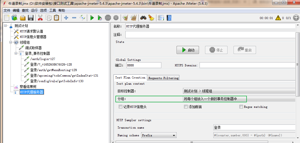Click the Reset Search broom icon
The width and height of the screenshot is (300, 143).
151,18
